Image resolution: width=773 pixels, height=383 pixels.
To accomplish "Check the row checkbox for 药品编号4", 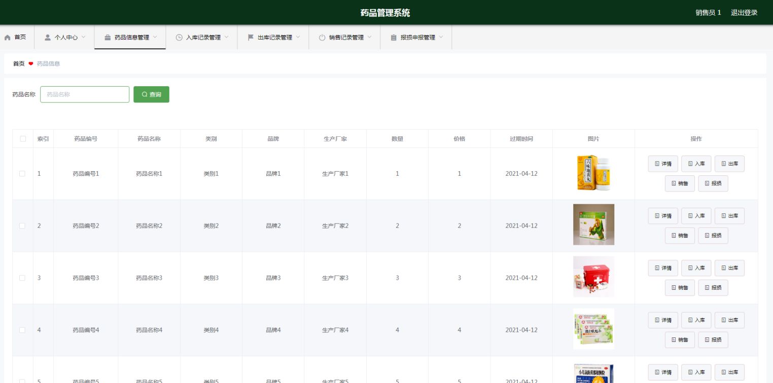I will tap(22, 330).
